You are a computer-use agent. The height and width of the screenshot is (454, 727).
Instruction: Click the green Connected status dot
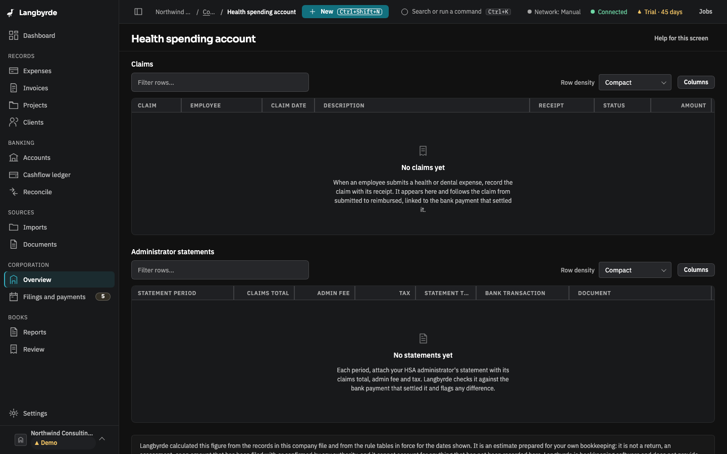pos(593,12)
